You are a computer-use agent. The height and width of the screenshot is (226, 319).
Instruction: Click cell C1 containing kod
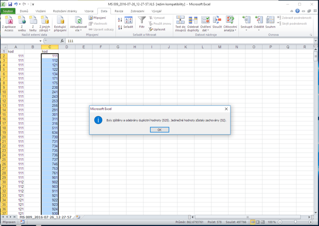click(x=49, y=52)
